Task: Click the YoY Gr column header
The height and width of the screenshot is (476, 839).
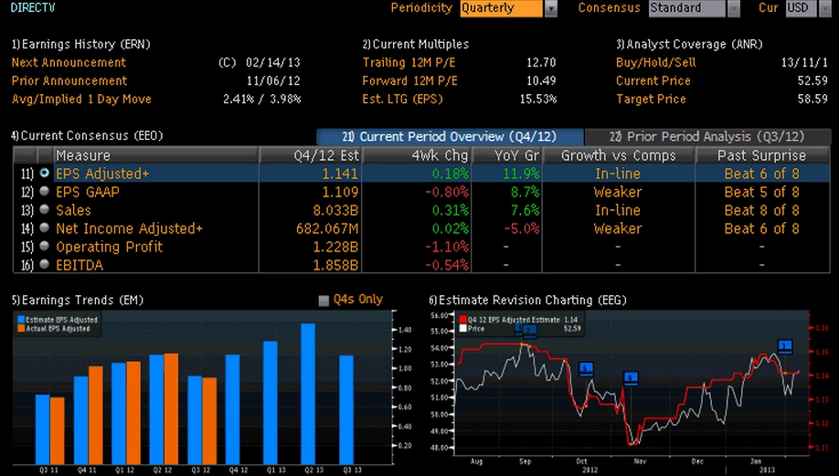Action: (x=506, y=155)
